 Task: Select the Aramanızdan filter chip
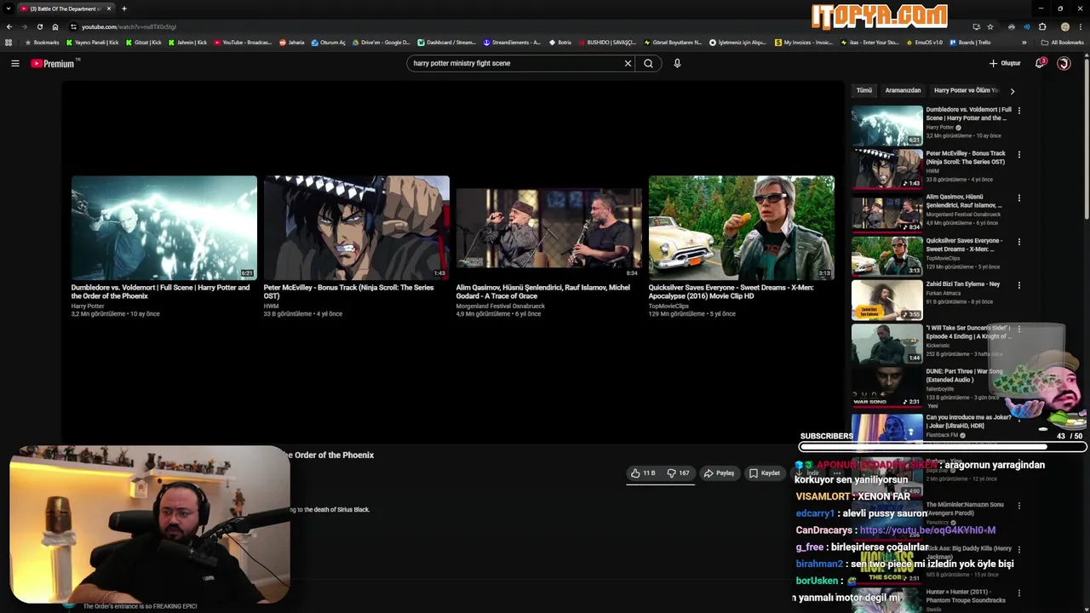tap(903, 90)
